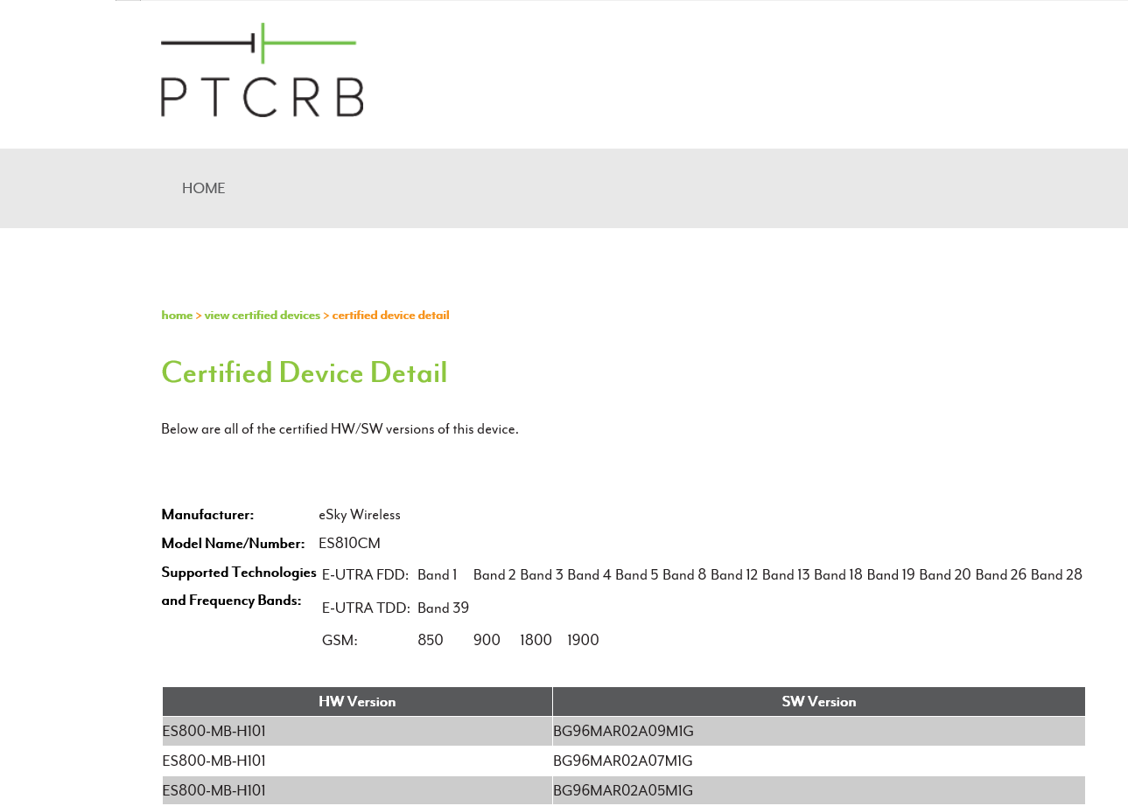Click Band 19 in FDD list
1128x806 pixels.
pos(891,575)
